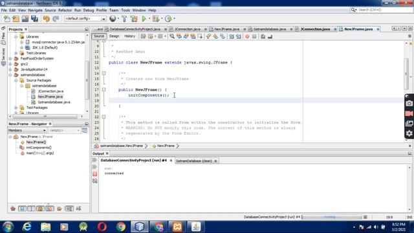Open Run Project dropdown arrow
Viewport: 414px width, 233px height.
[x=149, y=19]
